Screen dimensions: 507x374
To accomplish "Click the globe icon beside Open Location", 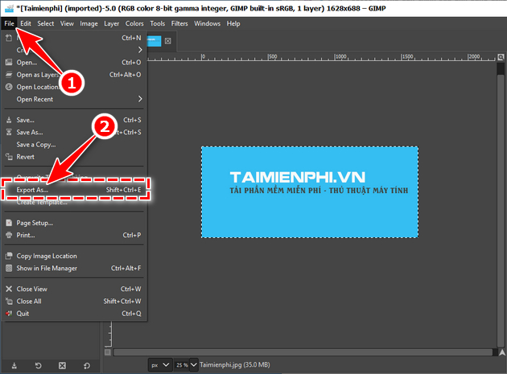I will point(9,87).
